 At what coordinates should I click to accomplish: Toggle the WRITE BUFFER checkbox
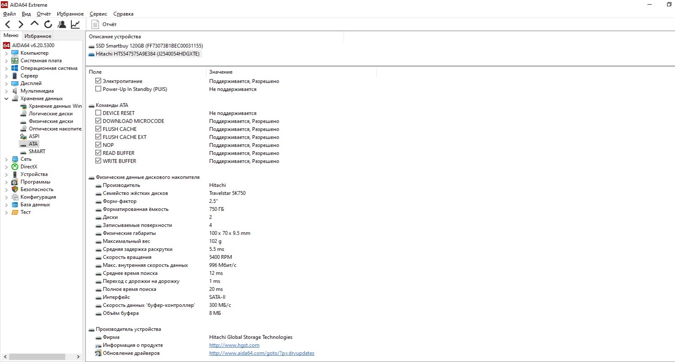[98, 161]
